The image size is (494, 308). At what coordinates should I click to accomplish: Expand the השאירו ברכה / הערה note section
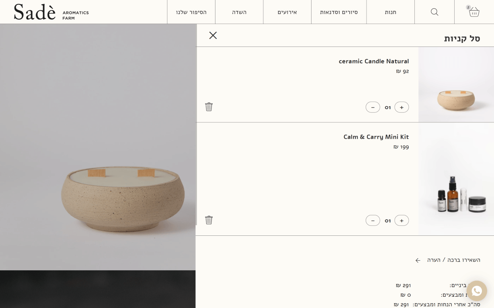[454, 260]
